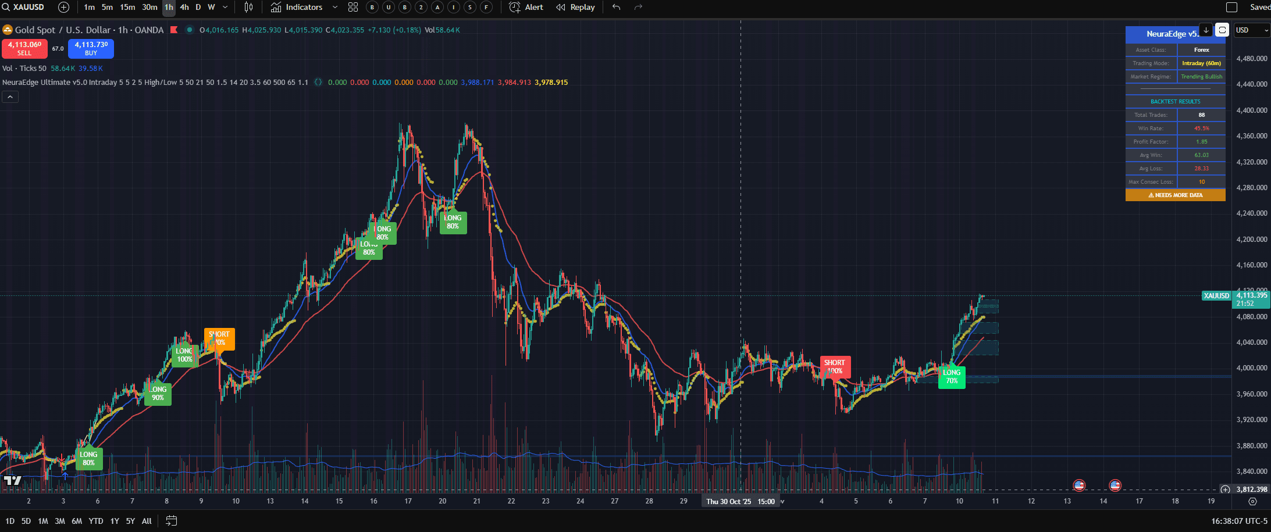Collapse the NeuraEdge panel with its down arrow
The image size is (1271, 532).
pyautogui.click(x=1205, y=30)
